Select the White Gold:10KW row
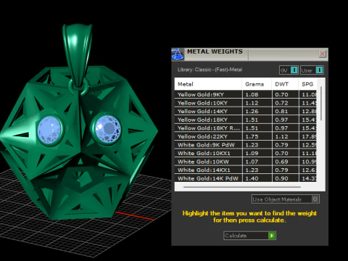This screenshot has width=348, height=261. click(x=246, y=162)
